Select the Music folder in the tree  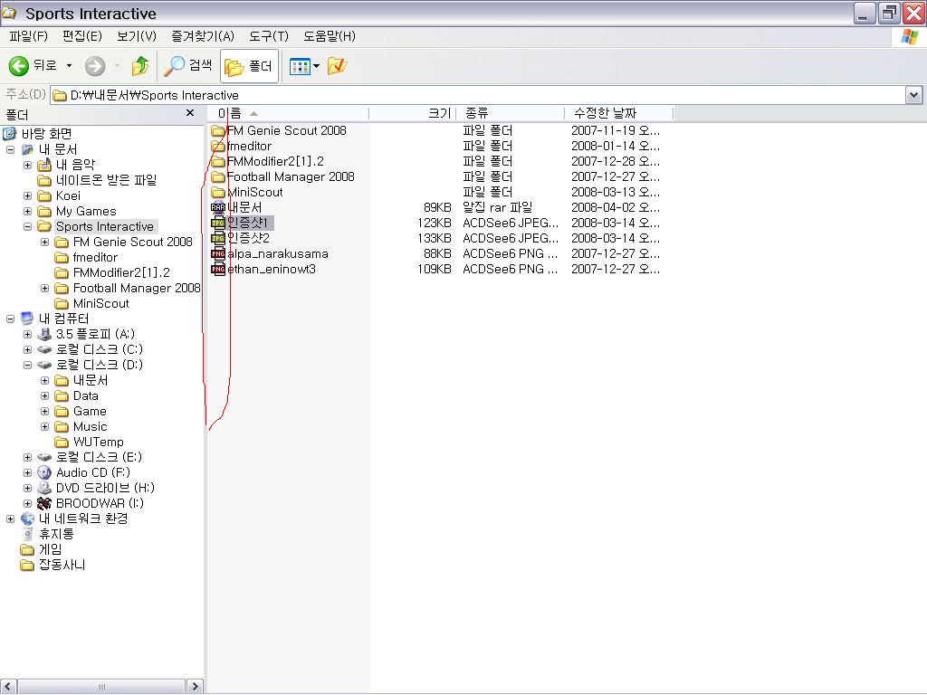[x=90, y=426]
